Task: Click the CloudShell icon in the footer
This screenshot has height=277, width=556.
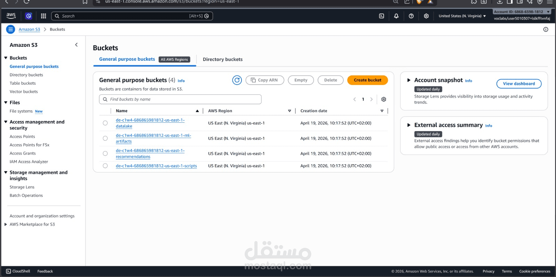Action: click(x=8, y=271)
